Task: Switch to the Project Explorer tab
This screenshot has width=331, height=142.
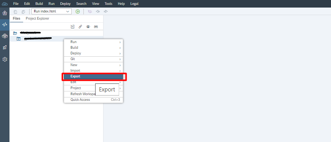Action: (38, 19)
